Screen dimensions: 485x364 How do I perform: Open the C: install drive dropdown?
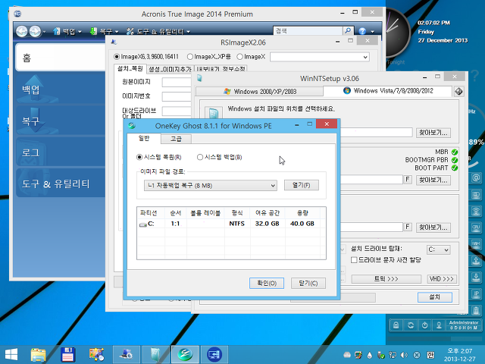[438, 249]
